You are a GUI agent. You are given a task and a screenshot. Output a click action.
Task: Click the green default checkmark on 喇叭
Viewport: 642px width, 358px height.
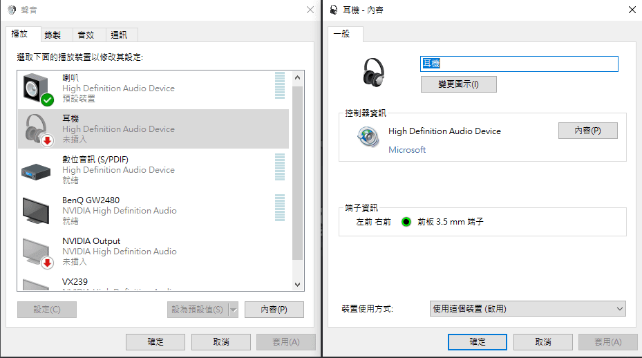coord(48,100)
